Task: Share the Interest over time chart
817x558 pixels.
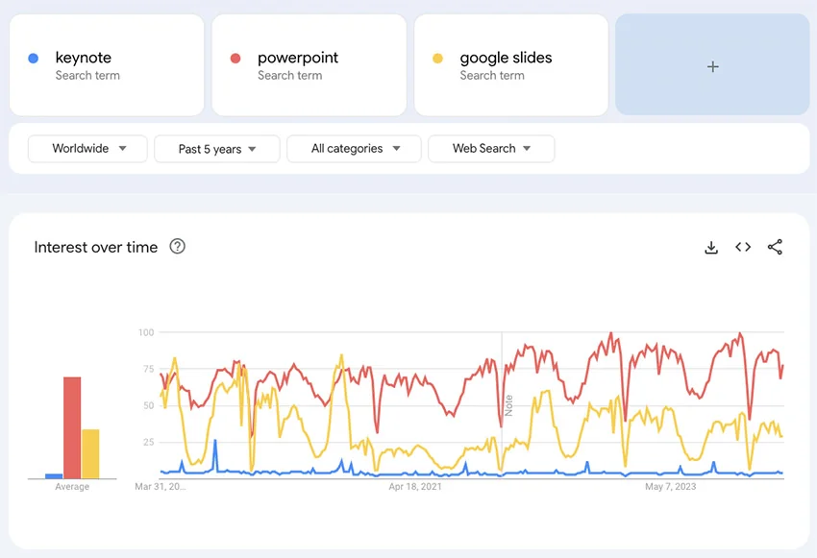Action: (776, 247)
